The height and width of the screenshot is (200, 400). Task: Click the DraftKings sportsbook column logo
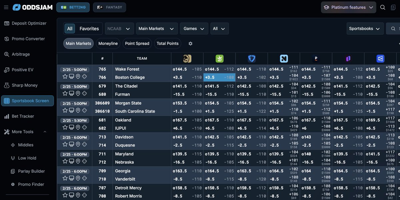click(x=219, y=58)
